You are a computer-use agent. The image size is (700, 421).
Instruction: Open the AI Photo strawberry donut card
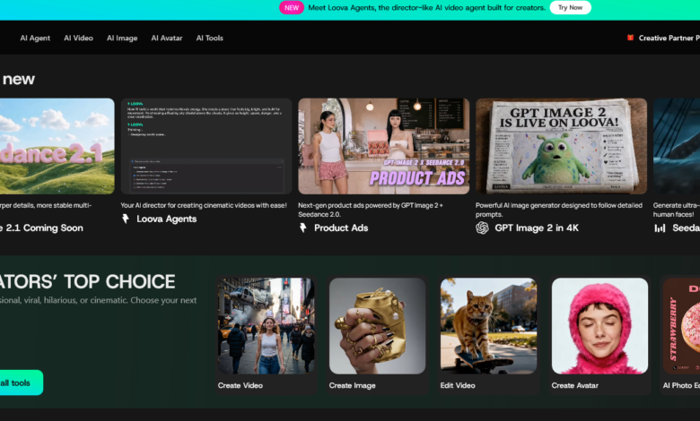coord(681,326)
